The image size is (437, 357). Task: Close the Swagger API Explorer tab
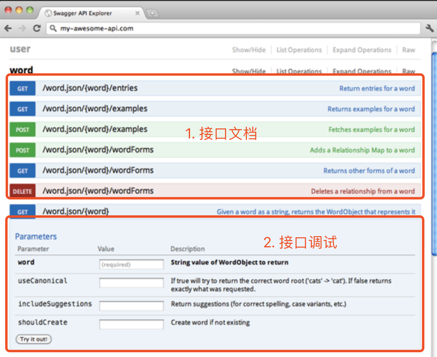pos(138,13)
